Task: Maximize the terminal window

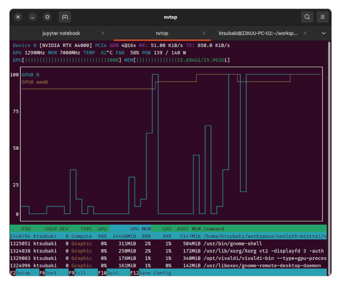Action: pyautogui.click(x=47, y=17)
